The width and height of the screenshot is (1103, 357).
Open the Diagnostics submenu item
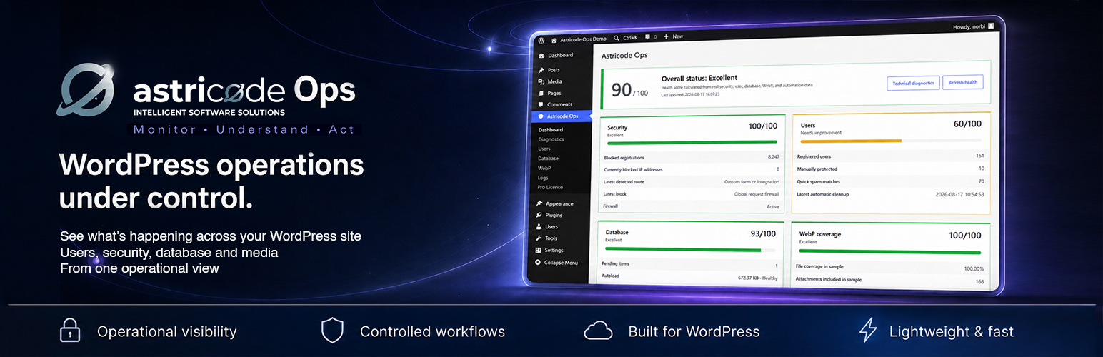551,139
